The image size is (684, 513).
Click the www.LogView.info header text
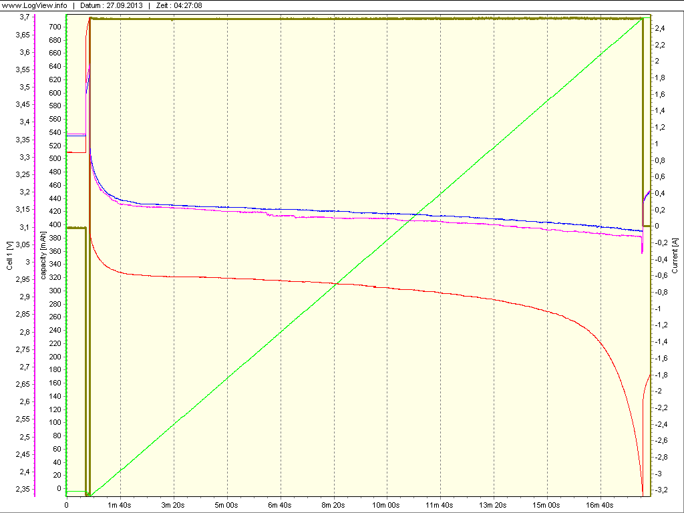35,5
